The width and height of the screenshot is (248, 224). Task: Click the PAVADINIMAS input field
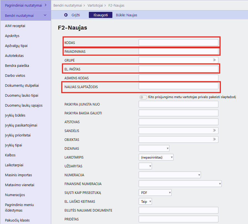179,51
